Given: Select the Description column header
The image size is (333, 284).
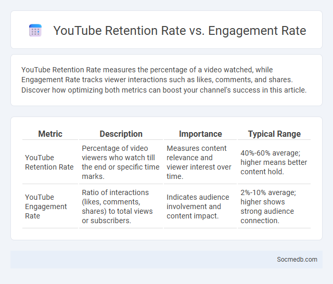Looking at the screenshot, I should tap(121, 134).
